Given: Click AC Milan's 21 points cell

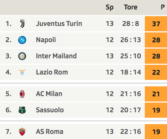Looking at the screenshot, I should [156, 94].
